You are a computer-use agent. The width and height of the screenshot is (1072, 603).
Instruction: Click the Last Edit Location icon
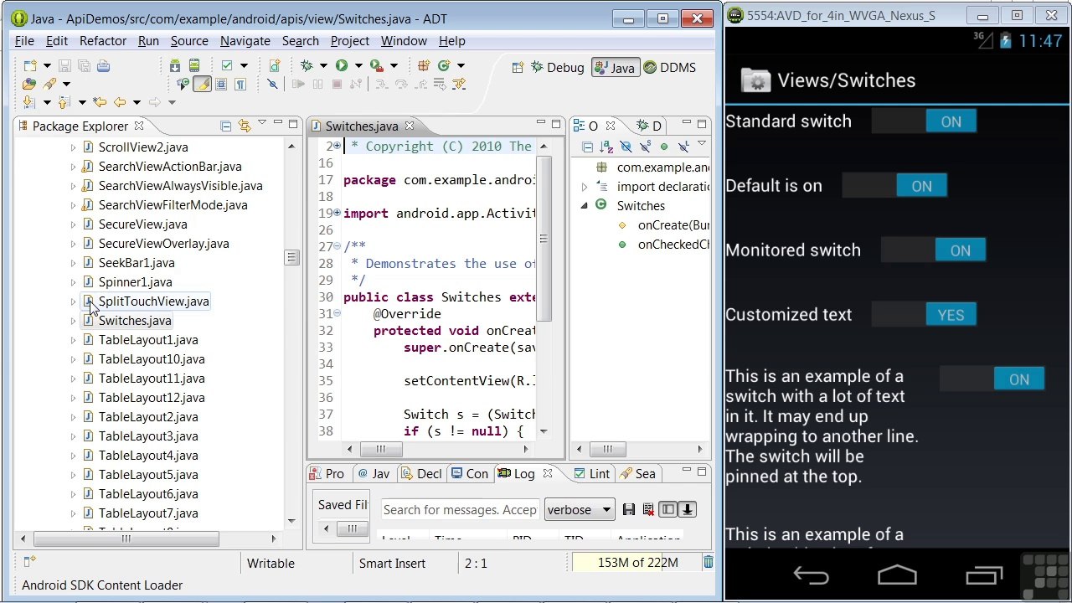[100, 102]
